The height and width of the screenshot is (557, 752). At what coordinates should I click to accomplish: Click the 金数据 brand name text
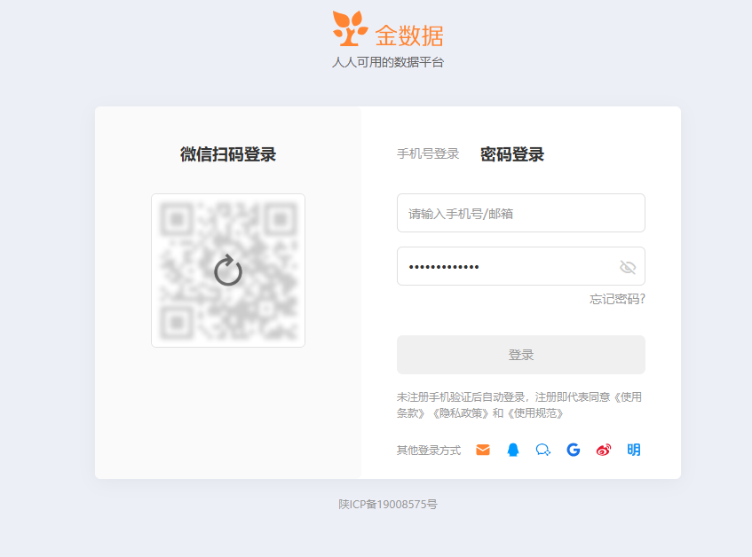pos(409,35)
